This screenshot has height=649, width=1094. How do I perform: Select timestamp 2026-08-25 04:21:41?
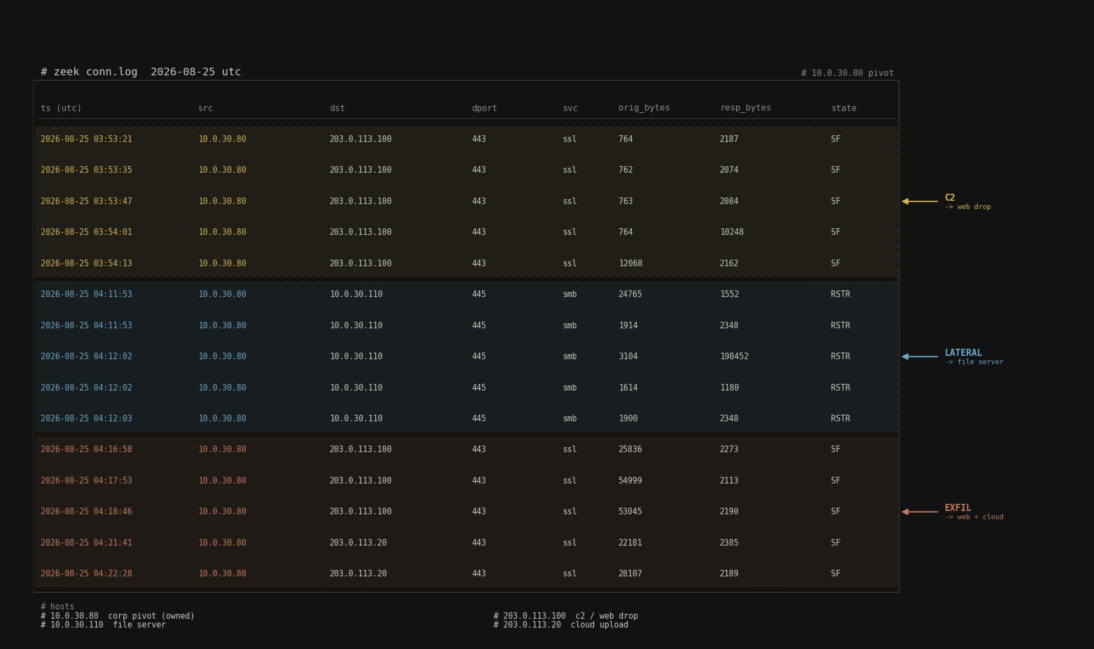pyautogui.click(x=86, y=543)
